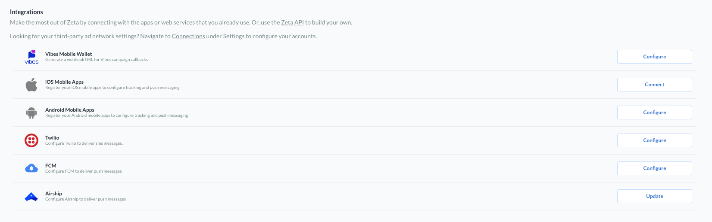Select the Vibes Mobile Wallet title

pos(69,54)
